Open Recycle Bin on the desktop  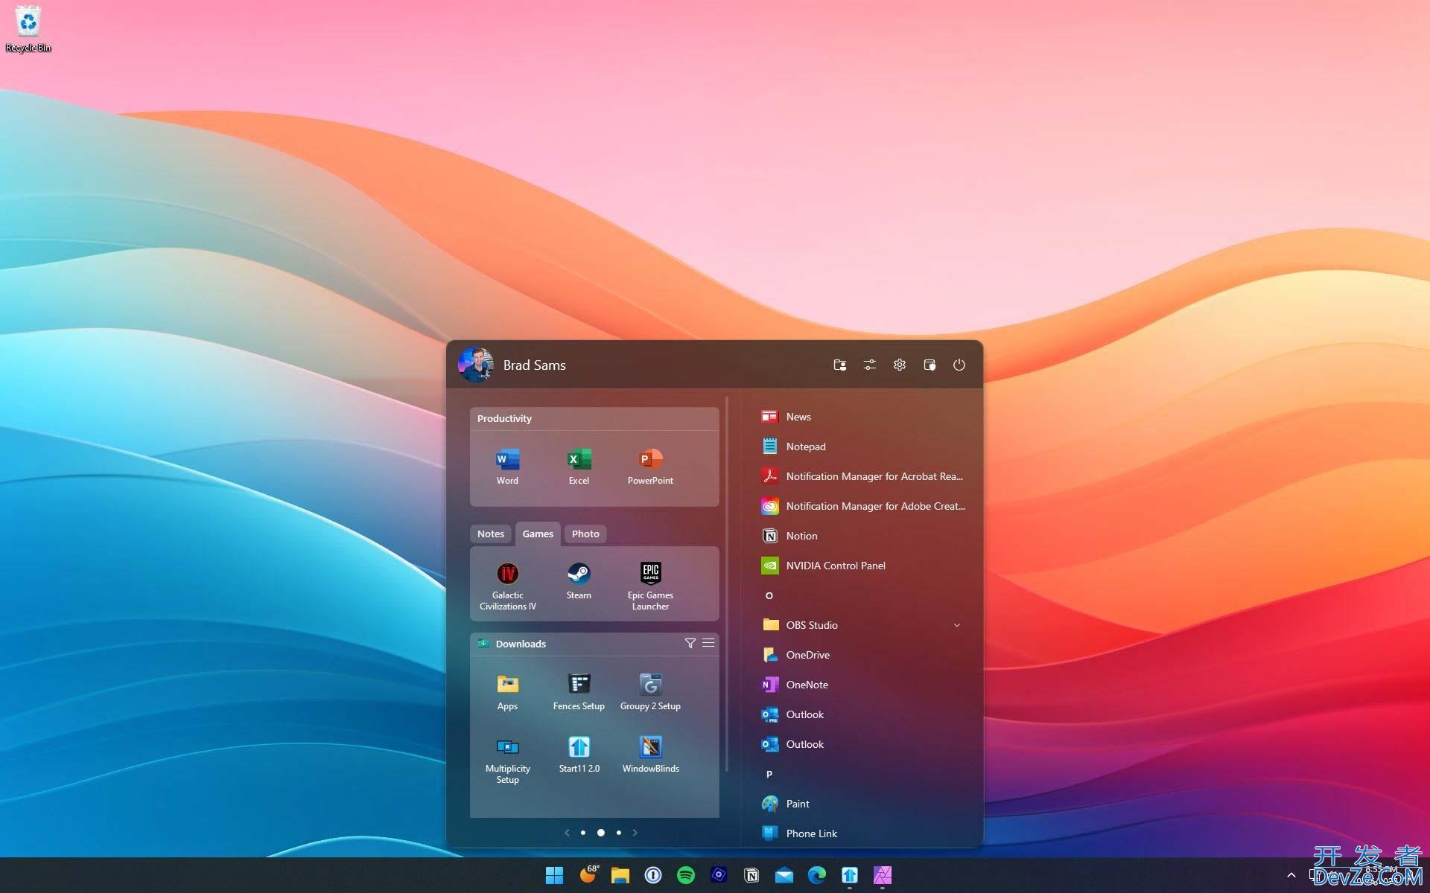28,29
